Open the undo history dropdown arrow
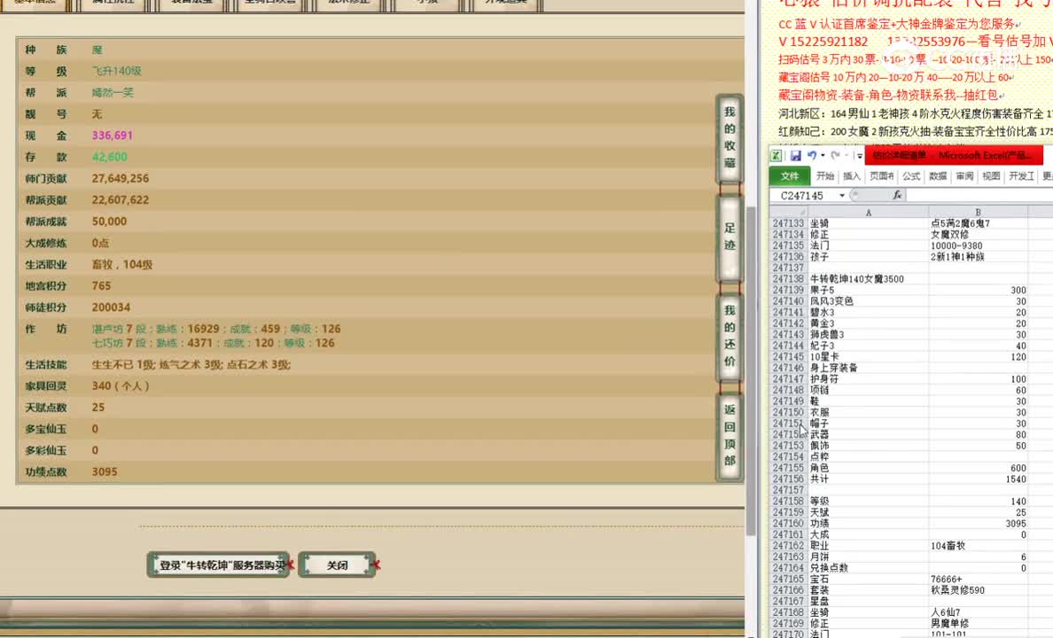 823,156
